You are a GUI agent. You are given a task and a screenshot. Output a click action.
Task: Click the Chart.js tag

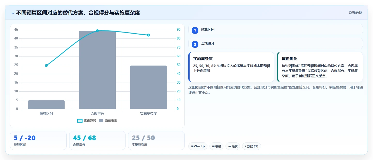198,146
